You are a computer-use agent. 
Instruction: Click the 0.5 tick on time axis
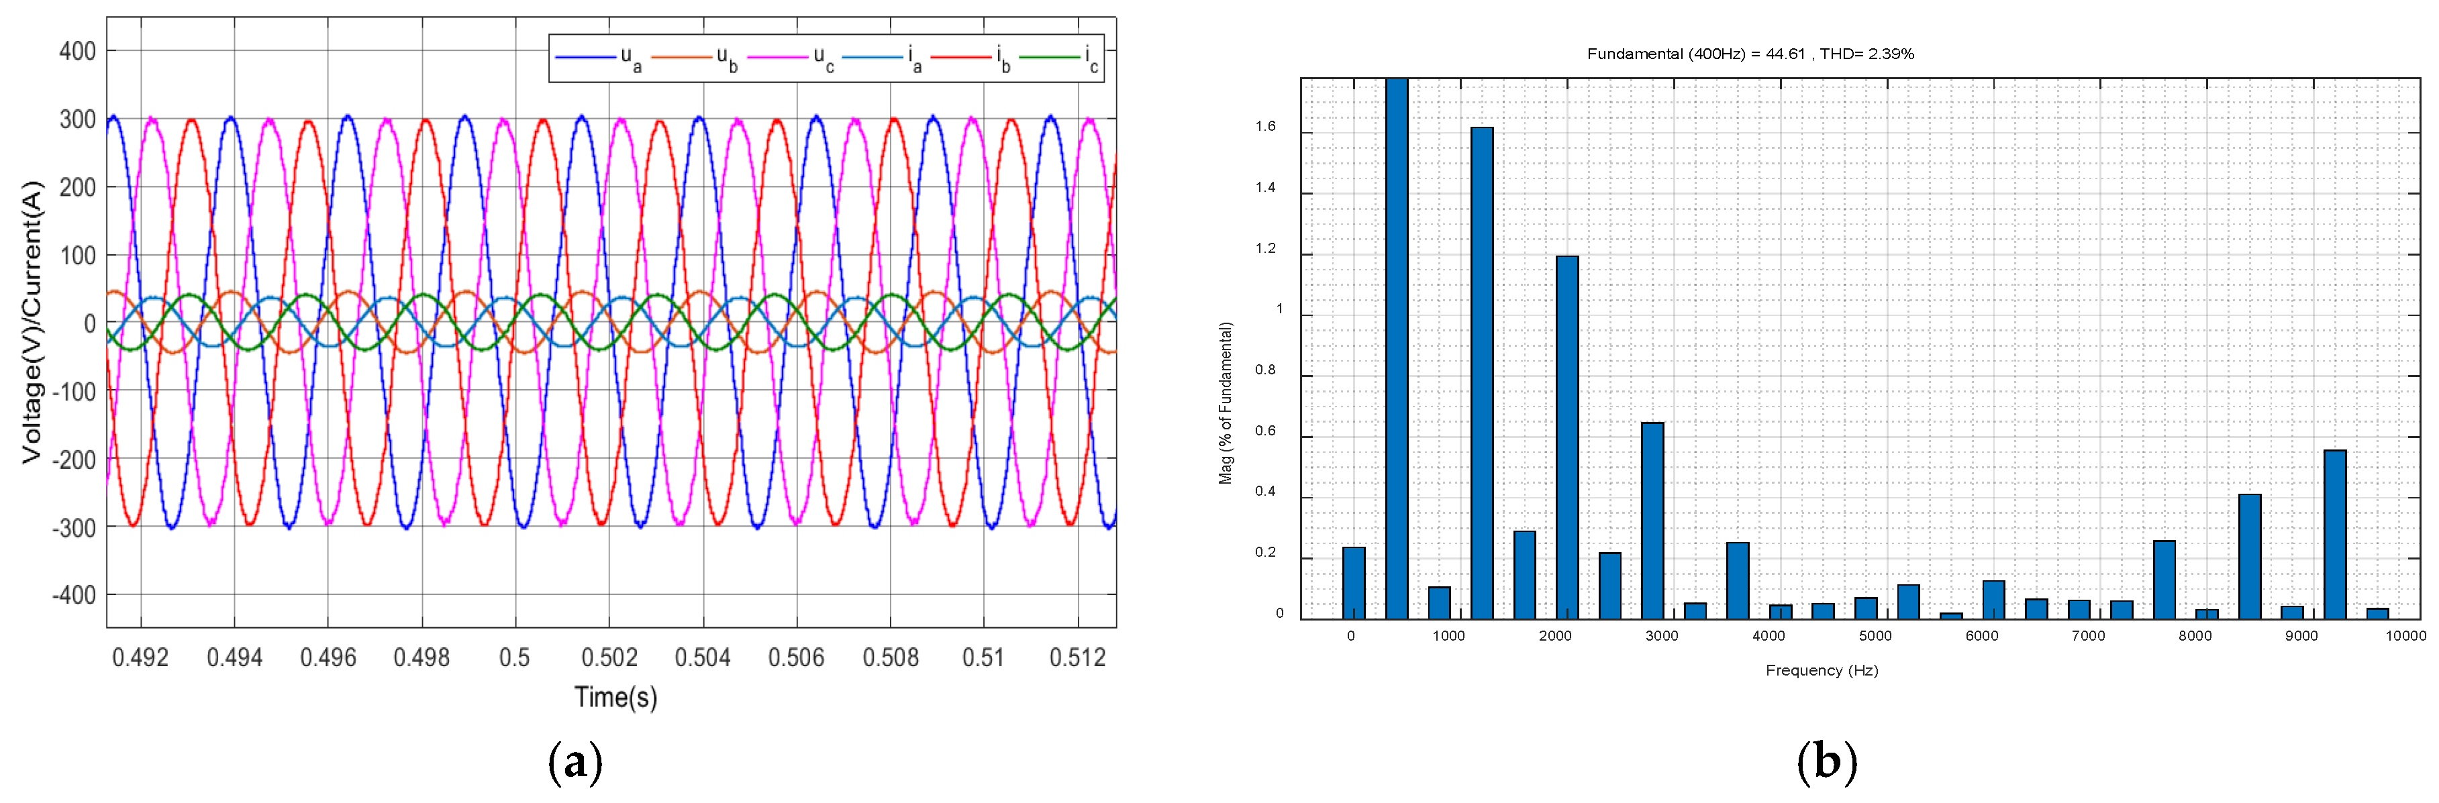click(x=515, y=656)
